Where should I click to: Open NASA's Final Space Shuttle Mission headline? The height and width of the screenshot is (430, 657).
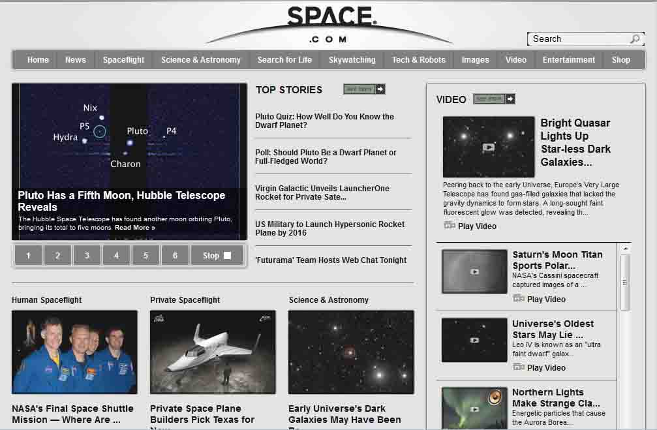point(72,414)
